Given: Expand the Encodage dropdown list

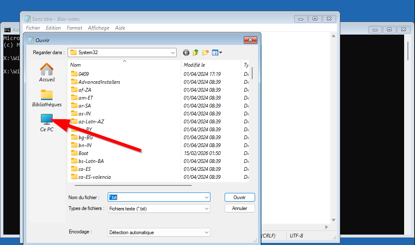Looking at the screenshot, I should (206, 232).
